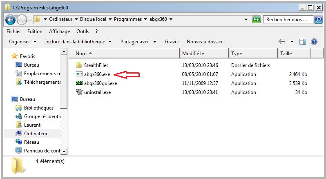
Task: Open Inclure dans la bibliothèque dropdown
Action: coord(78,42)
